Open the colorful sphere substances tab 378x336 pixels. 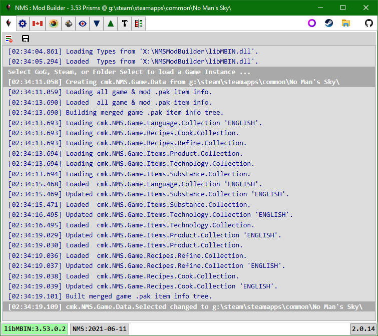coord(54,24)
